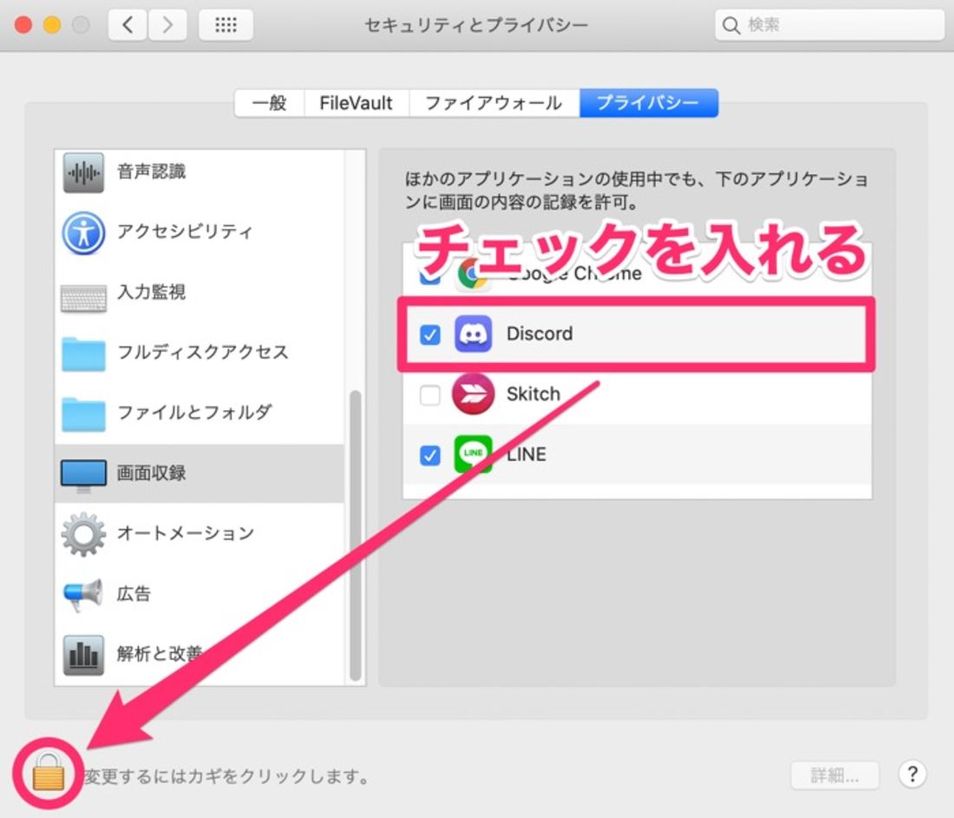Select the 入力監視 text label
This screenshot has height=818, width=954.
click(152, 292)
